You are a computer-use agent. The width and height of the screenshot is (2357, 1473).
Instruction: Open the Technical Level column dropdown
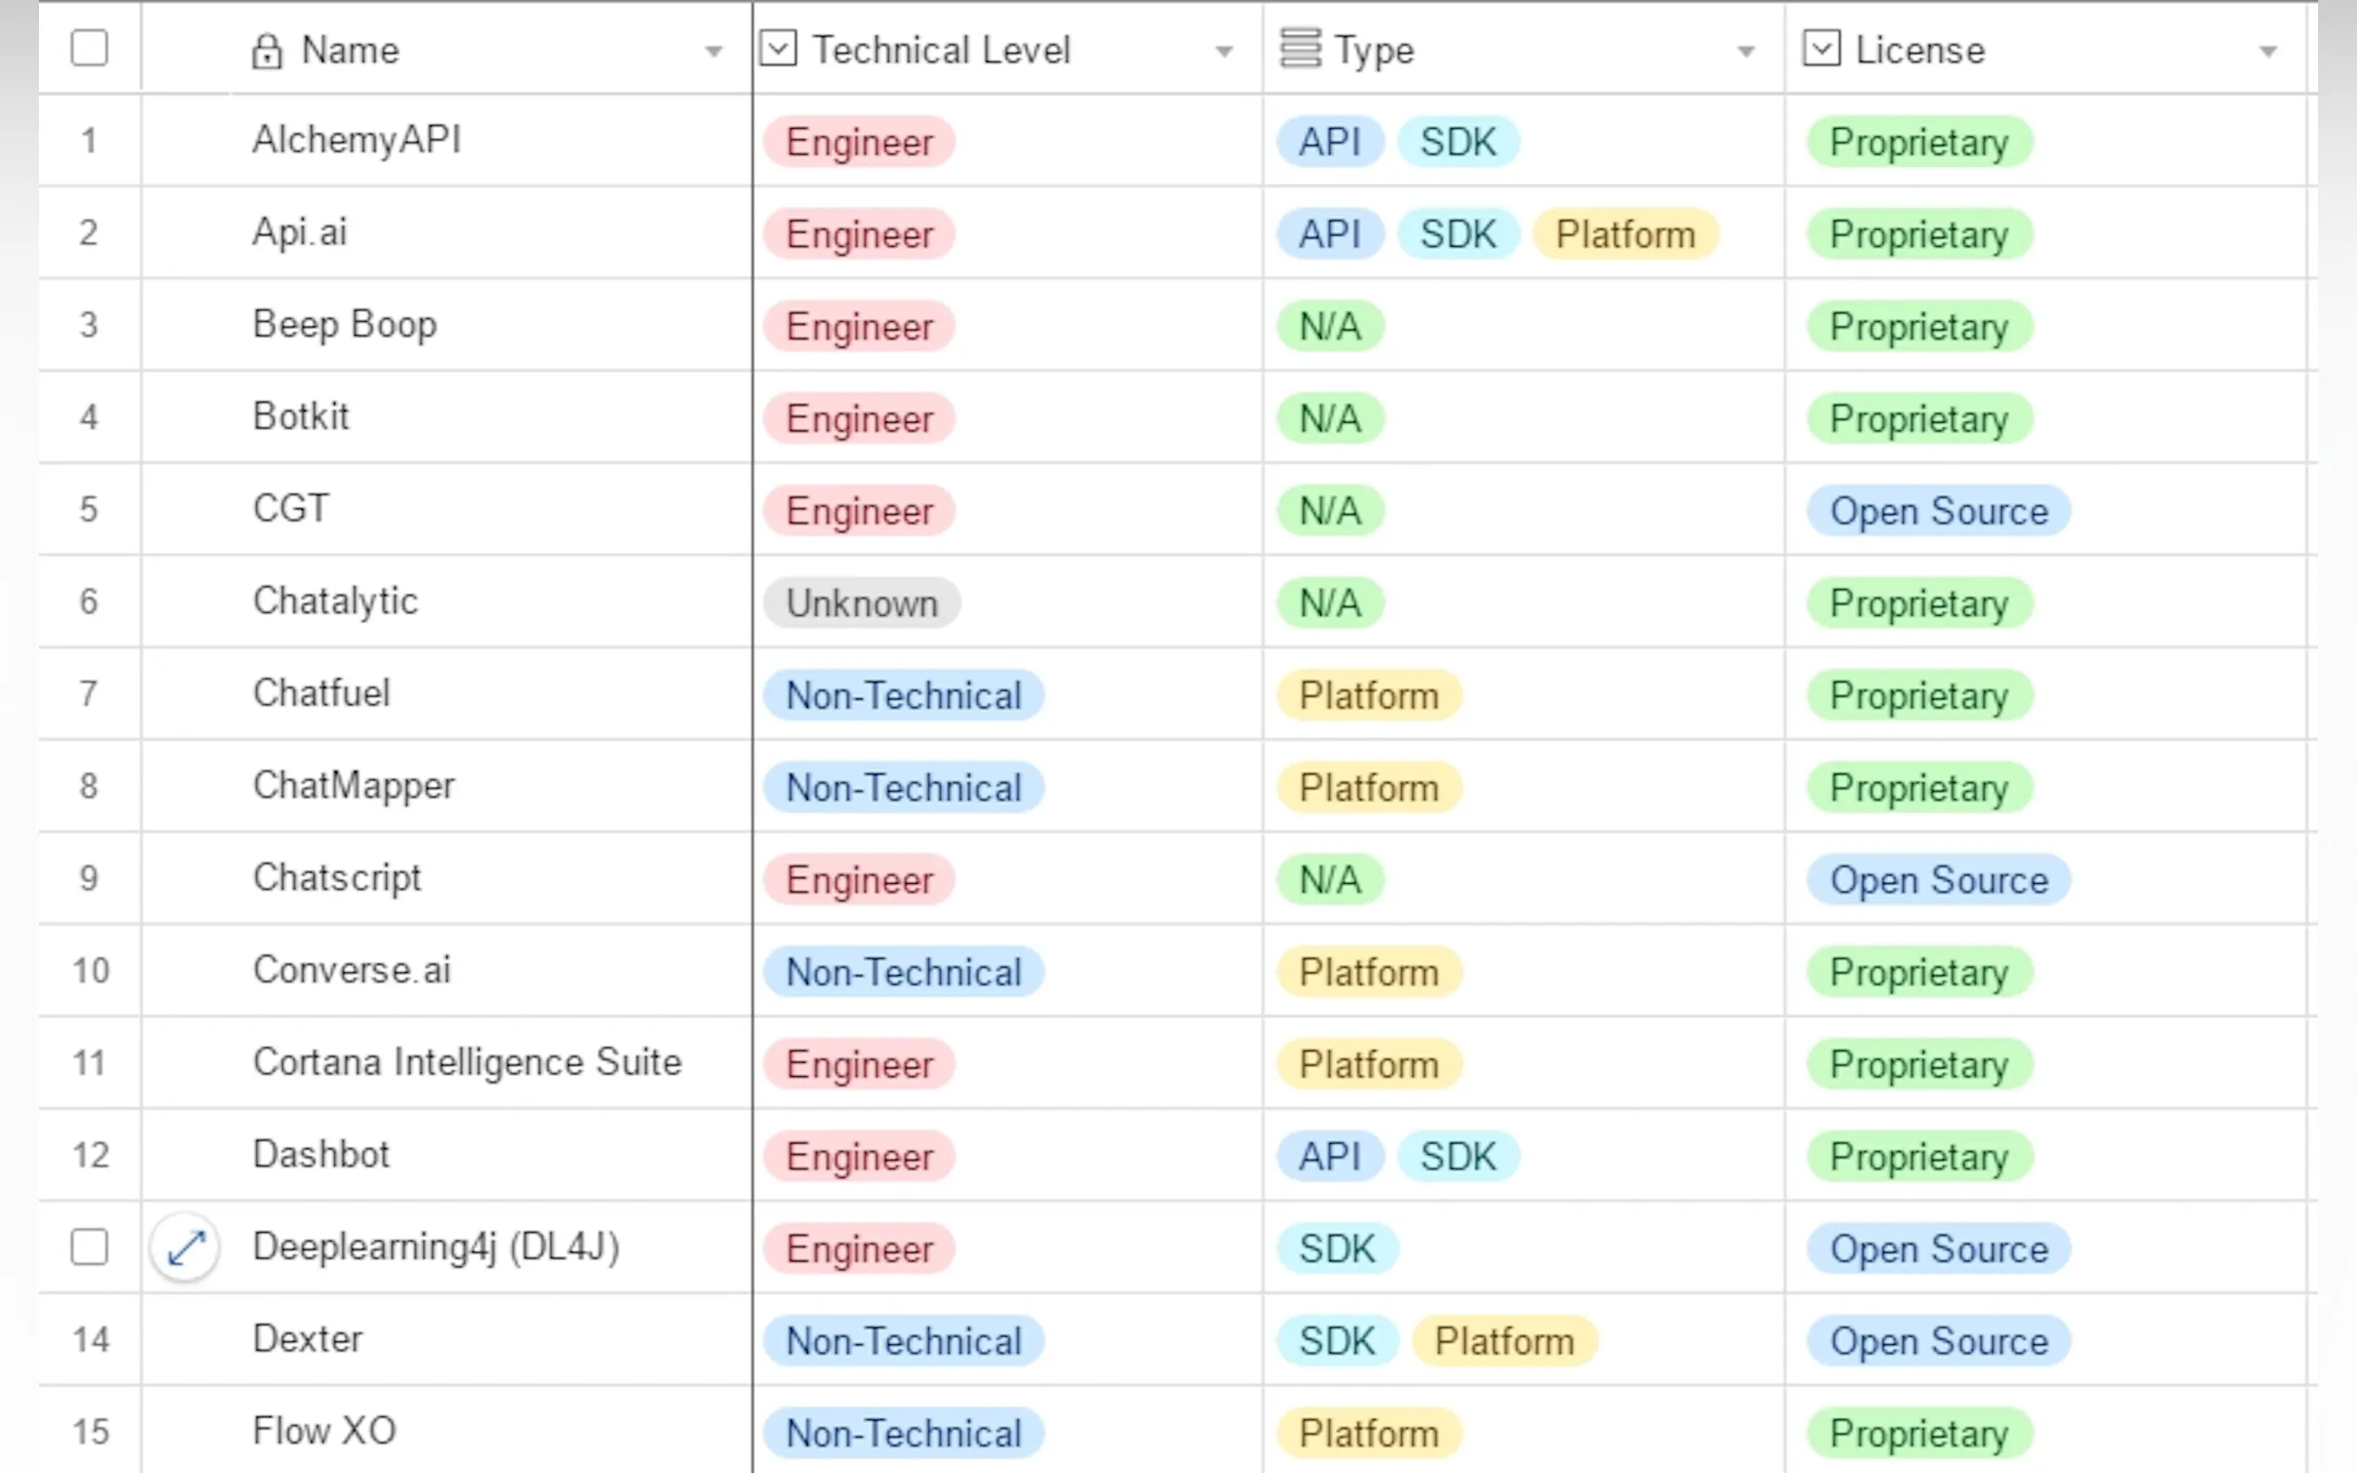[x=1224, y=52]
